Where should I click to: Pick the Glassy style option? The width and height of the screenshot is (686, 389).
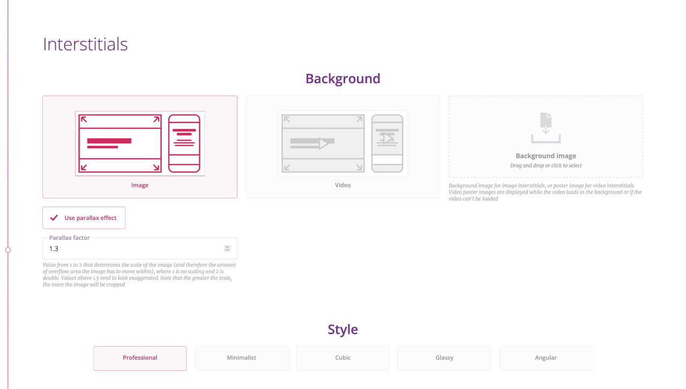444,358
